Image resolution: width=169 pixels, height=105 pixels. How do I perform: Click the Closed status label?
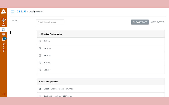click(x=46, y=89)
